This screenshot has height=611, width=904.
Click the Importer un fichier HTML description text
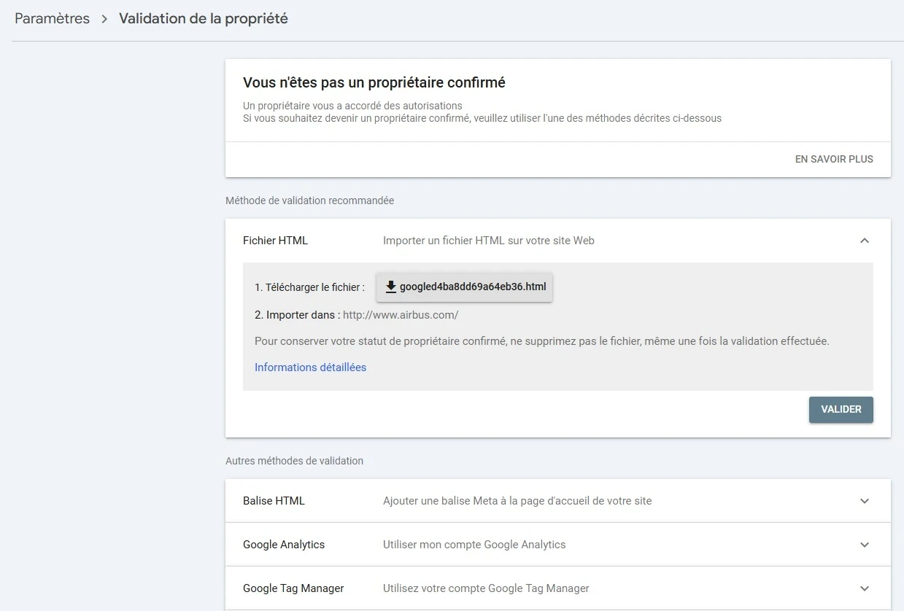(489, 240)
